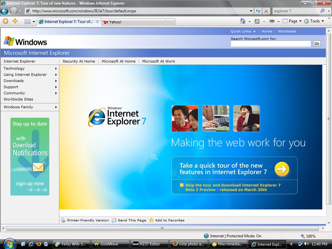Screen dimensions: 332x249
Task: Click the Stop loading red X icon
Action: tap(266, 11)
